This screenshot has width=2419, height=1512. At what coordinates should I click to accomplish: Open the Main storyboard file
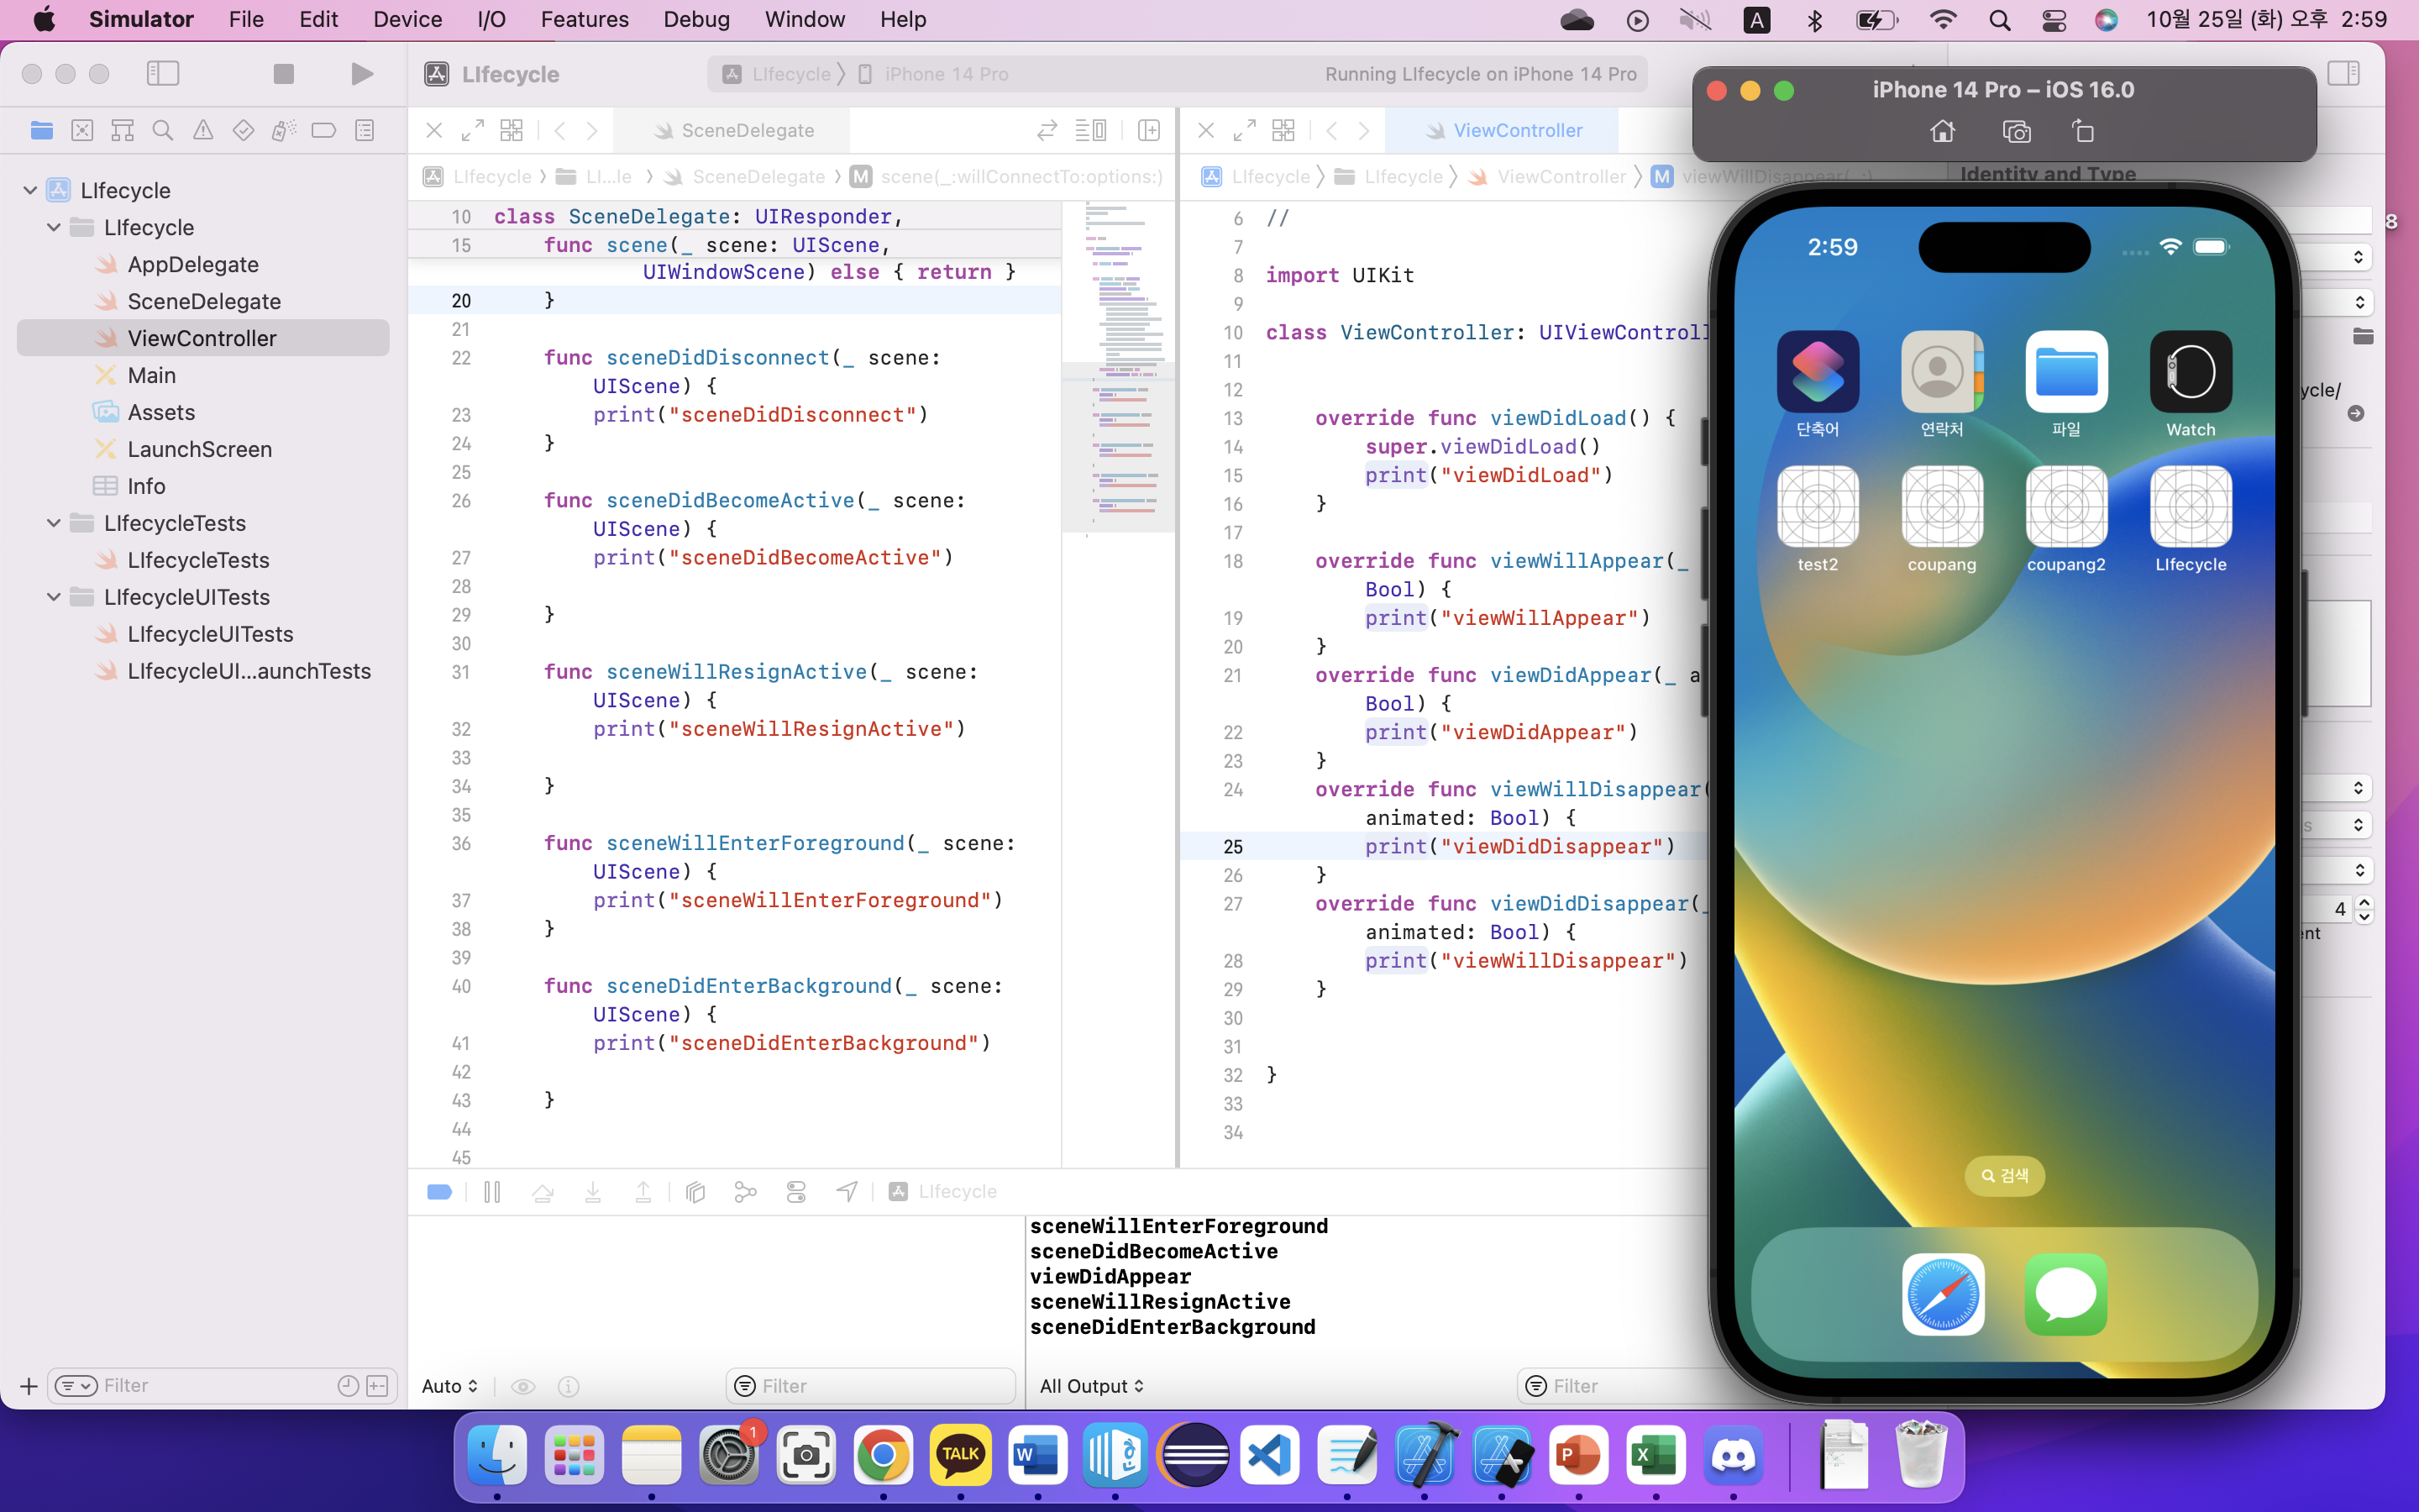click(151, 375)
